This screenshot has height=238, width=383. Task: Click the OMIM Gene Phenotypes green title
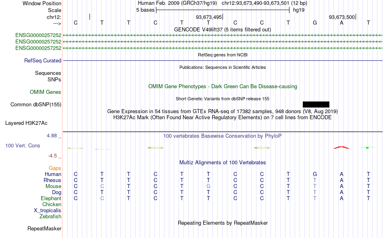223,87
